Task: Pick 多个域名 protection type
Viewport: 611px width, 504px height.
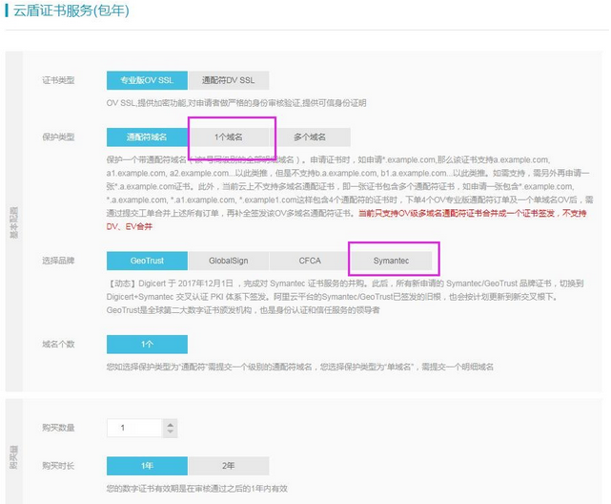Action: pyautogui.click(x=311, y=137)
